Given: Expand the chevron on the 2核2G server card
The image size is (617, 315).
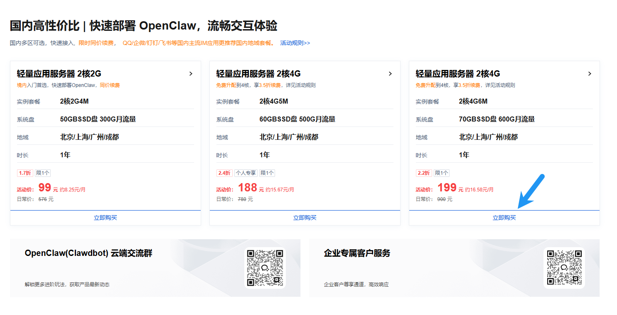Looking at the screenshot, I should point(191,74).
